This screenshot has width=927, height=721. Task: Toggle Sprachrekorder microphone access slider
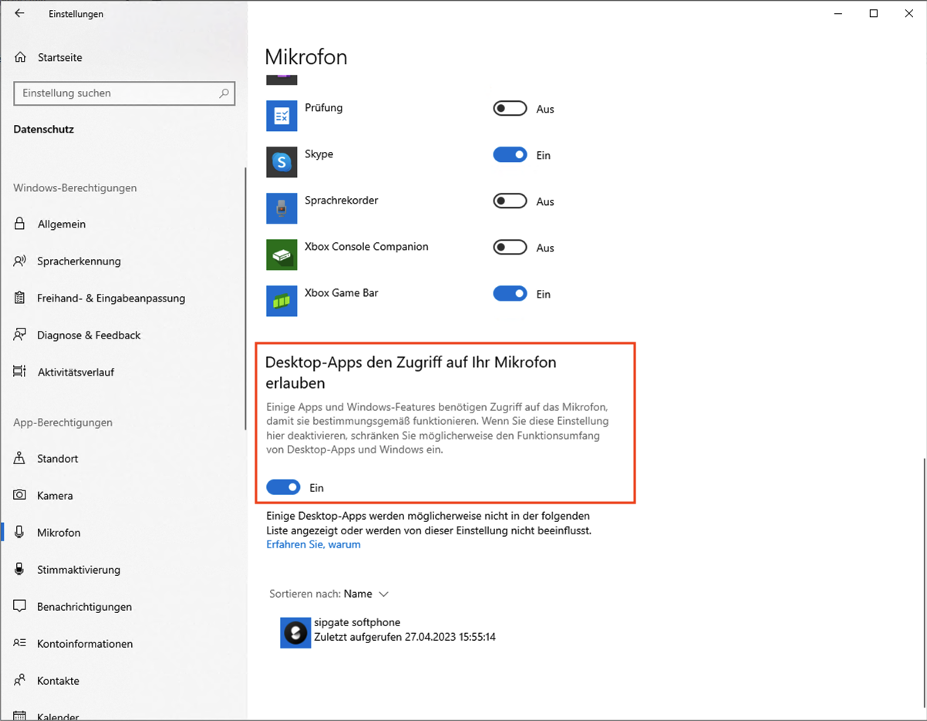point(510,201)
